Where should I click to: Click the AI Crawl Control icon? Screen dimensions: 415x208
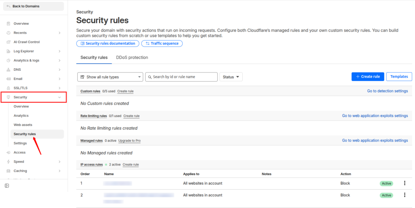click(9, 42)
